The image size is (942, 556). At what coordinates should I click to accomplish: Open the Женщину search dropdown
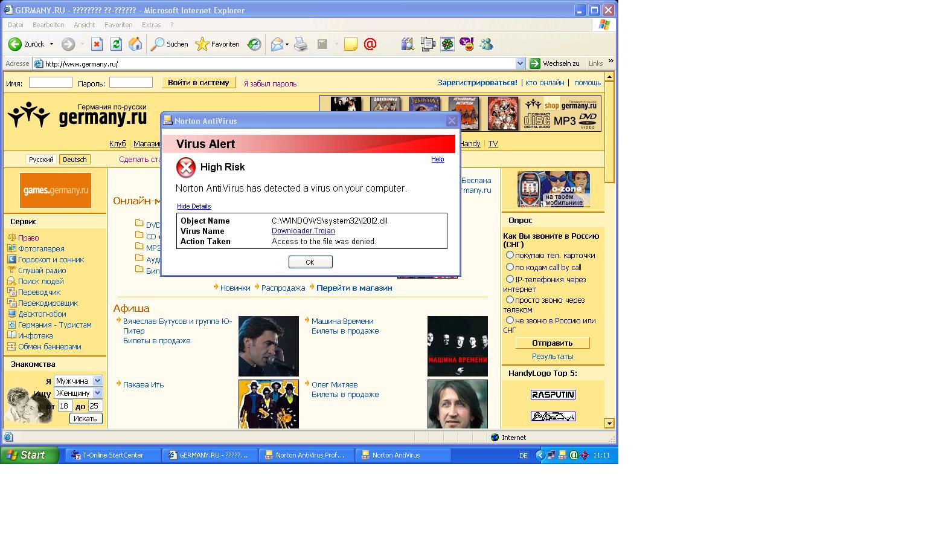click(x=98, y=393)
